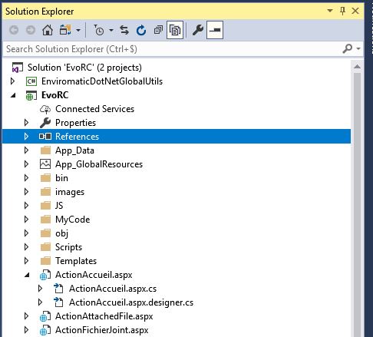This screenshot has width=373, height=337.
Task: Go to Home view in Solution Explorer
Action: click(48, 30)
